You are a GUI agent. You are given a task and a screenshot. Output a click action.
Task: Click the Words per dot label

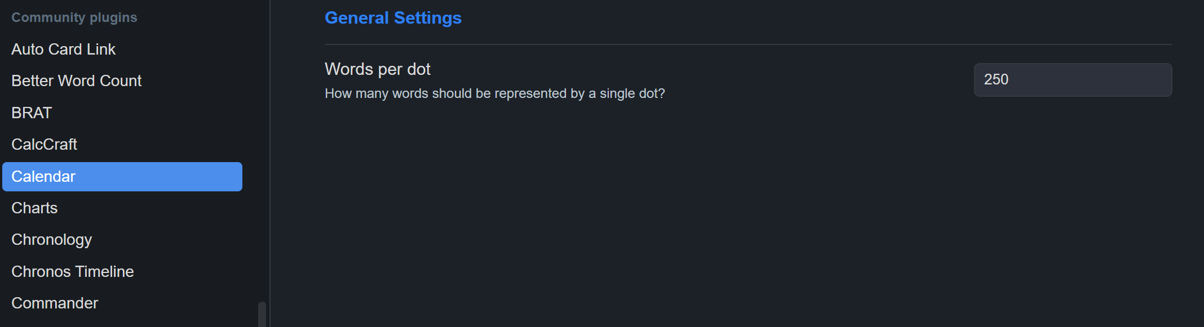[377, 69]
